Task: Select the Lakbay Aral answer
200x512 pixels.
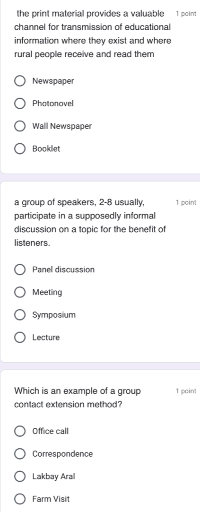Action: pyautogui.click(x=20, y=477)
